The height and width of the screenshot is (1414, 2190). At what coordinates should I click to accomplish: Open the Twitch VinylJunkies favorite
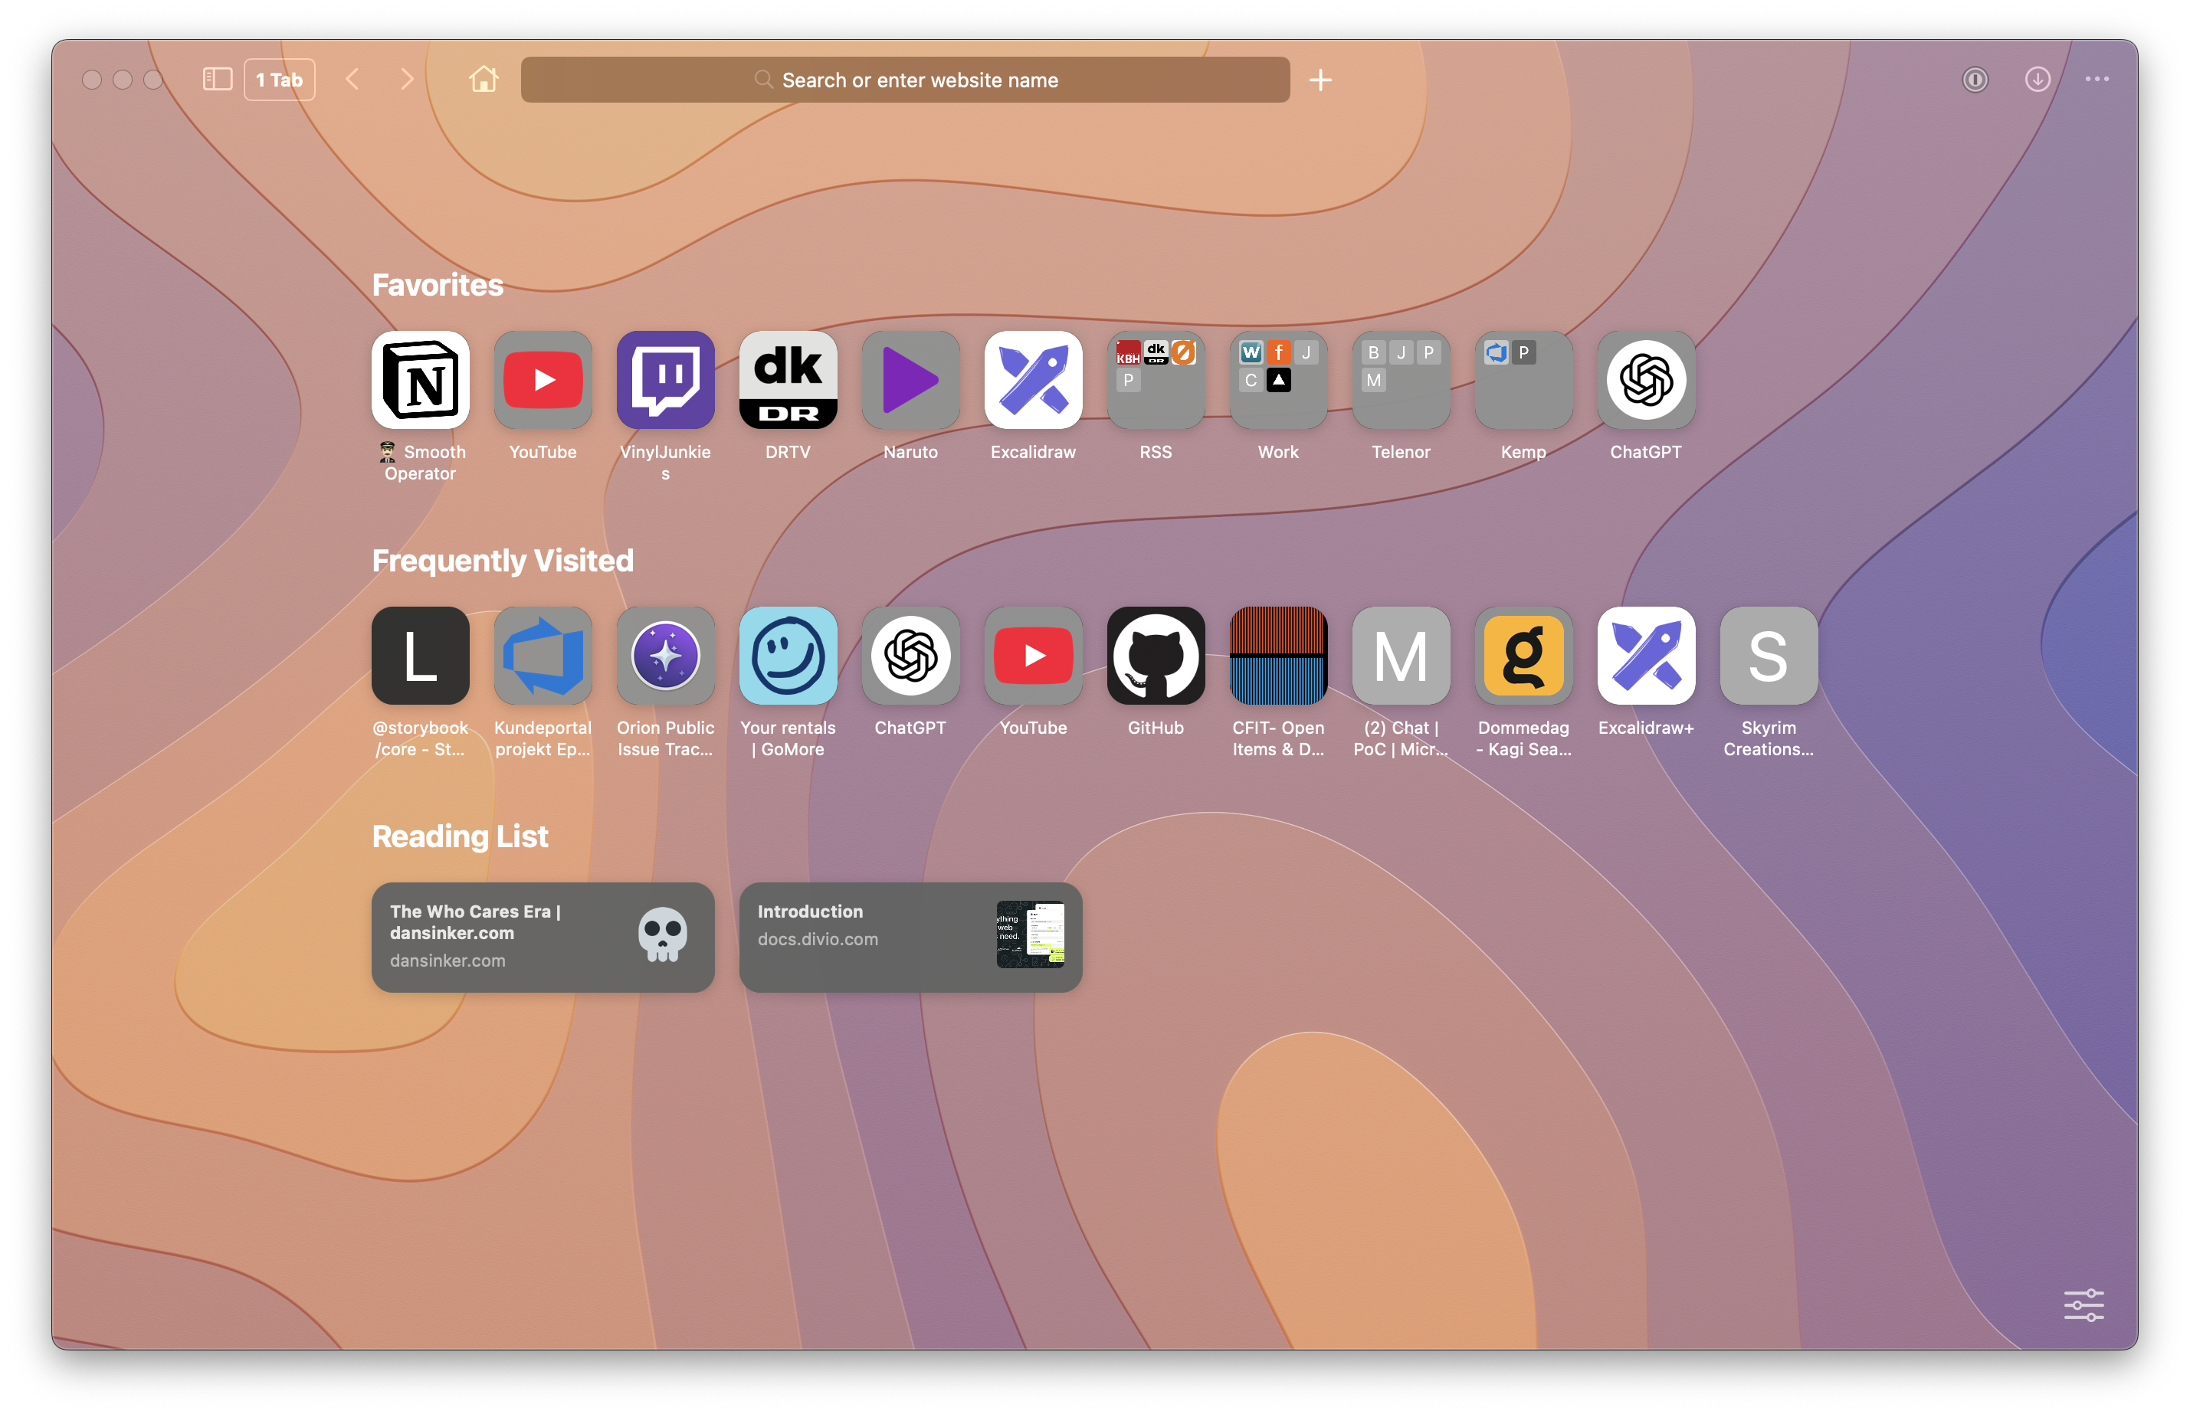coord(665,380)
